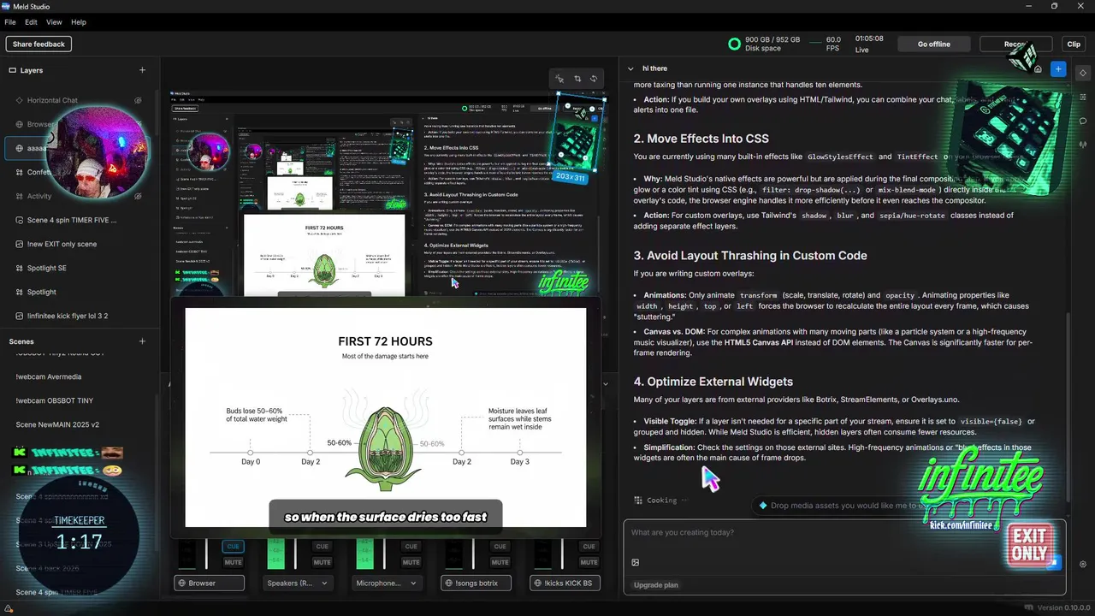Click the Horizontal Chat layer diamond icon
The width and height of the screenshot is (1095, 616).
tap(19, 100)
